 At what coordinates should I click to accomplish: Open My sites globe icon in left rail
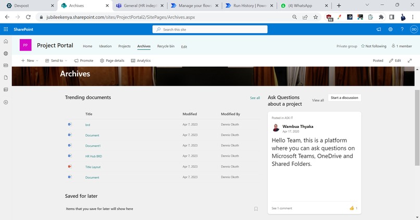6,54
